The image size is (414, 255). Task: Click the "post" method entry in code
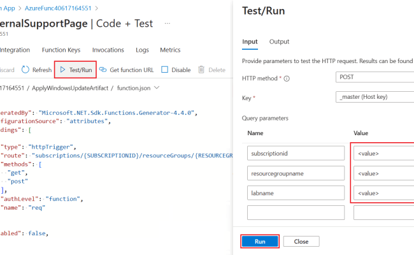click(x=18, y=182)
